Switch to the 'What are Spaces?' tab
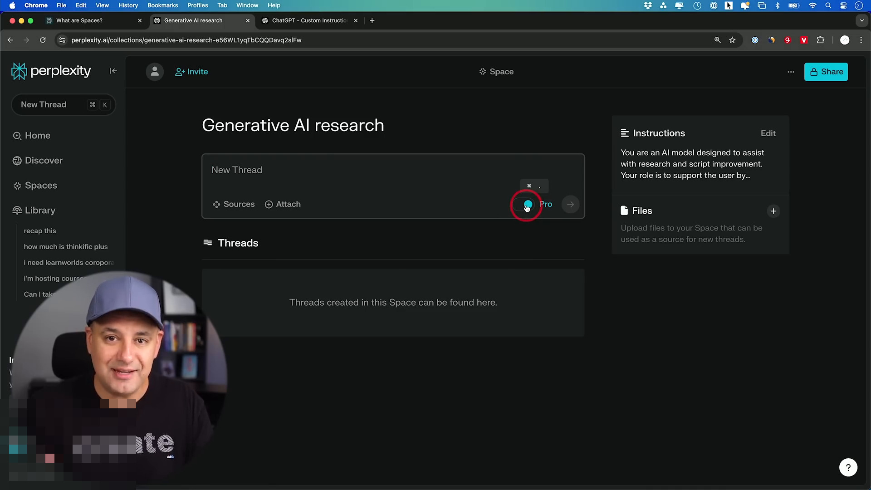 pos(94,20)
